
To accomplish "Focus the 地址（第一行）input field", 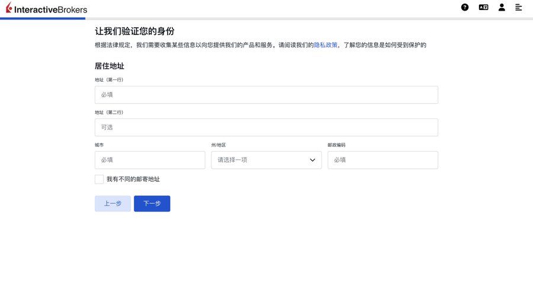I will (266, 95).
